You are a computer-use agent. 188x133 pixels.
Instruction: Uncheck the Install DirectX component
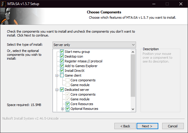[x=62, y=71]
